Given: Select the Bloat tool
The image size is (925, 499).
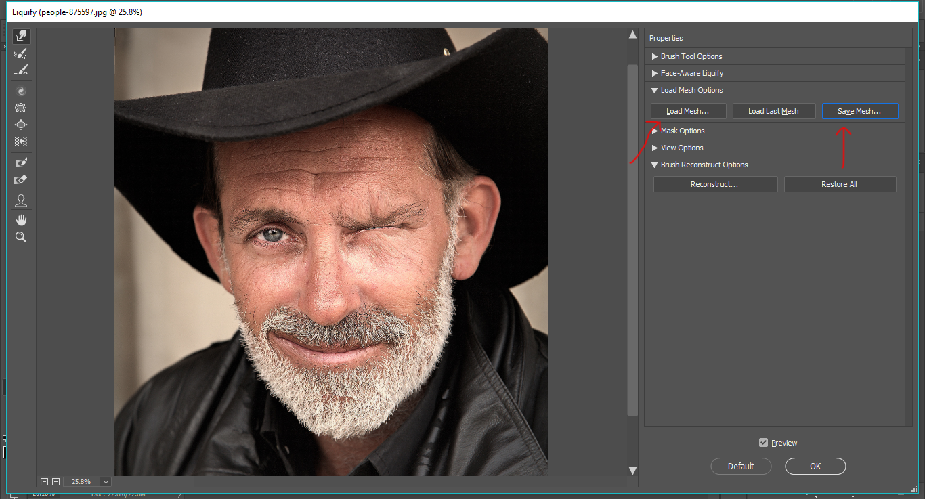Looking at the screenshot, I should pos(21,125).
